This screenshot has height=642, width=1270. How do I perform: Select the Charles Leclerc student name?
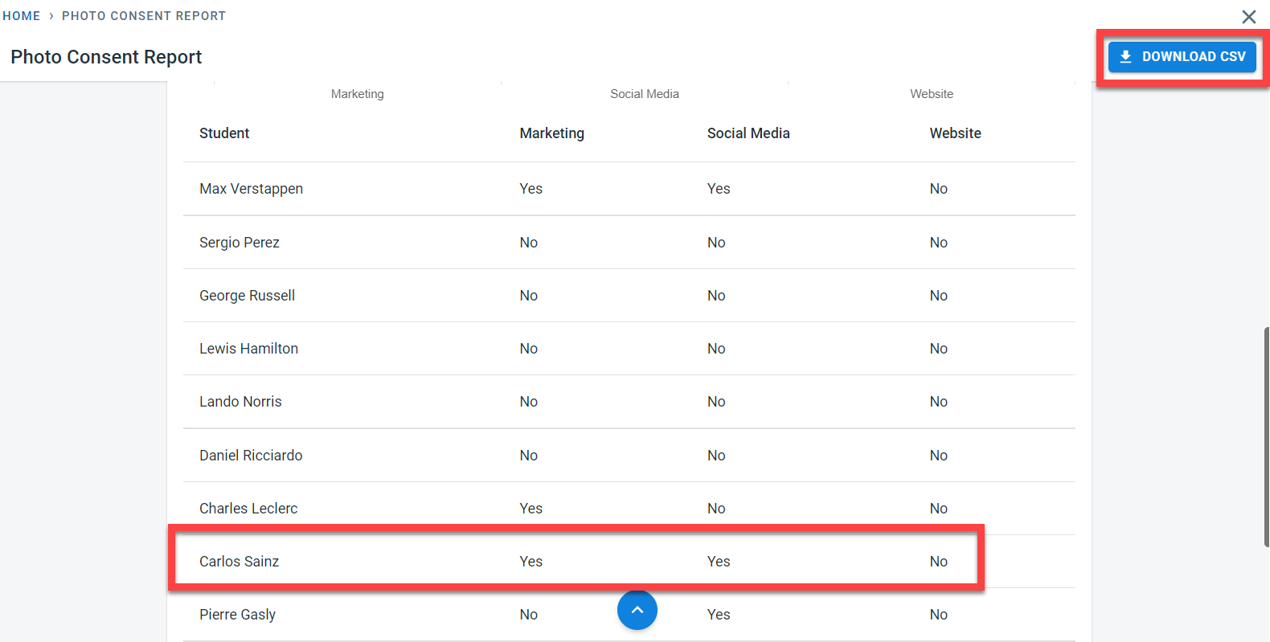[248, 509]
